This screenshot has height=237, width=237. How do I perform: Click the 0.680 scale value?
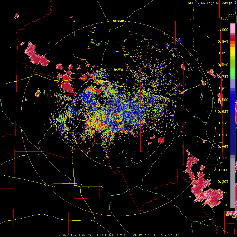pyautogui.click(x=223, y=100)
